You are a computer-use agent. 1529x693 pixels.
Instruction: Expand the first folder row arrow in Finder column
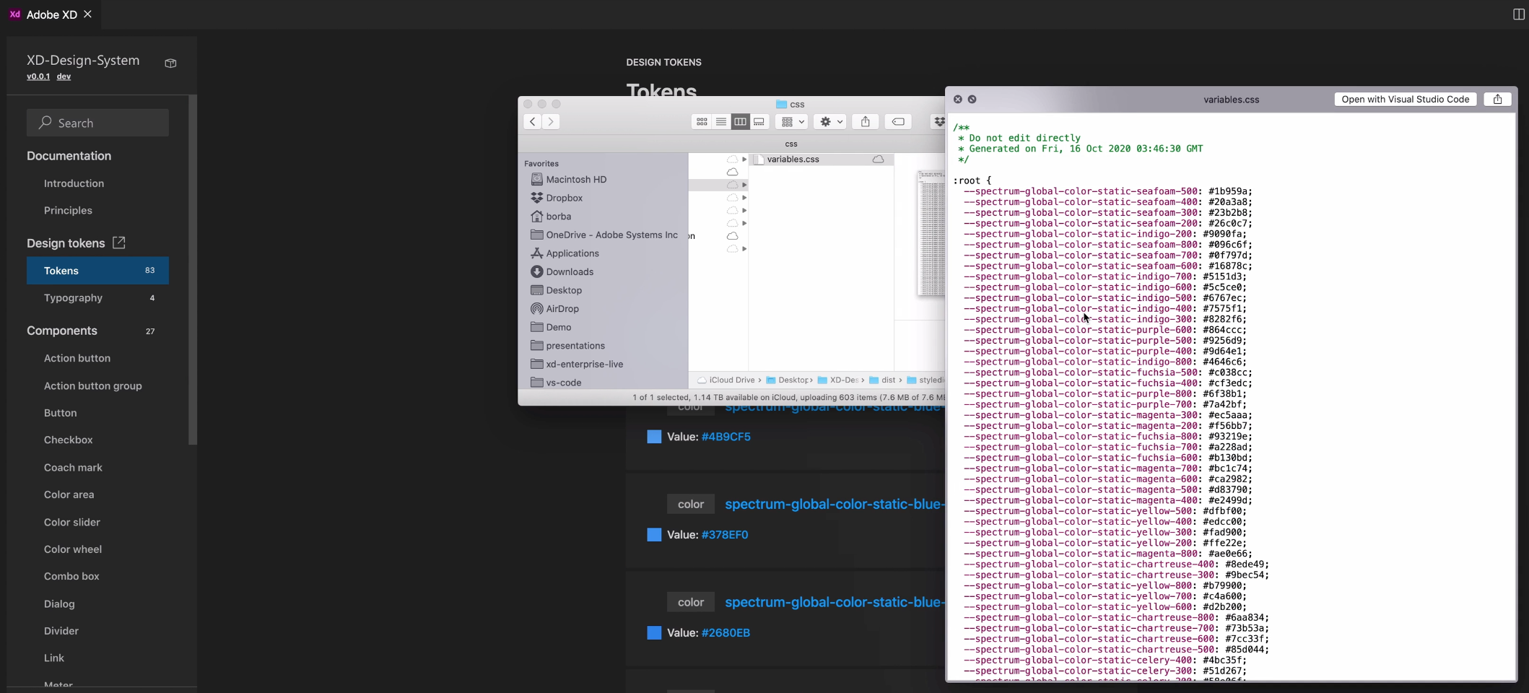[744, 159]
